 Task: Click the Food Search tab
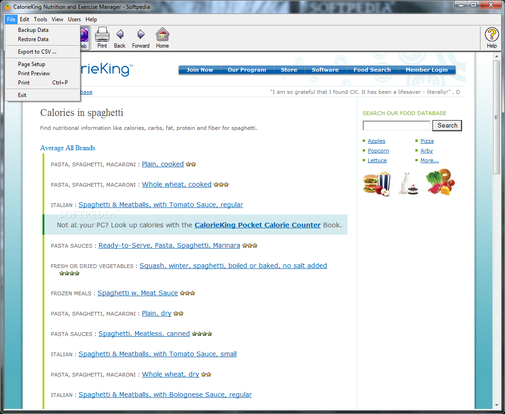372,70
